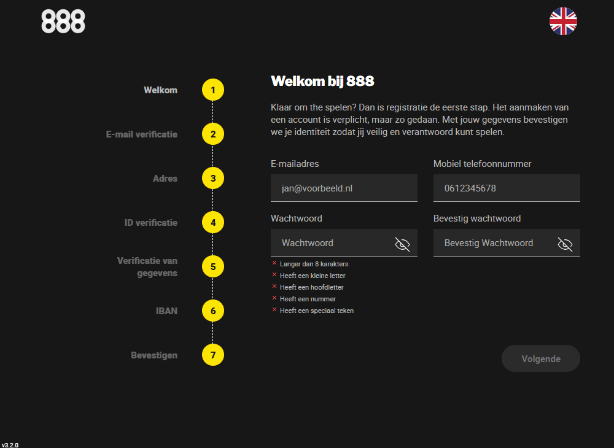Click the 'E-mailadres' field label
Viewport: 614px width, 448px height.
click(295, 164)
